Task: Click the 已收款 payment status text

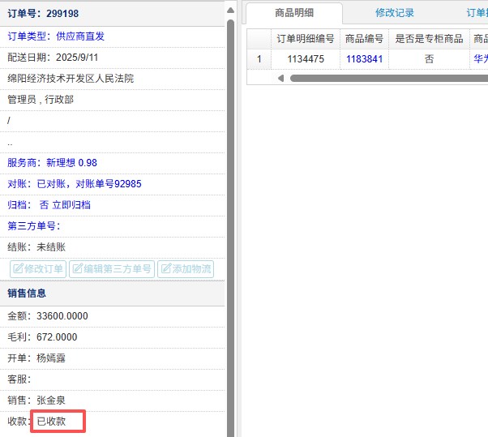Action: pos(58,422)
